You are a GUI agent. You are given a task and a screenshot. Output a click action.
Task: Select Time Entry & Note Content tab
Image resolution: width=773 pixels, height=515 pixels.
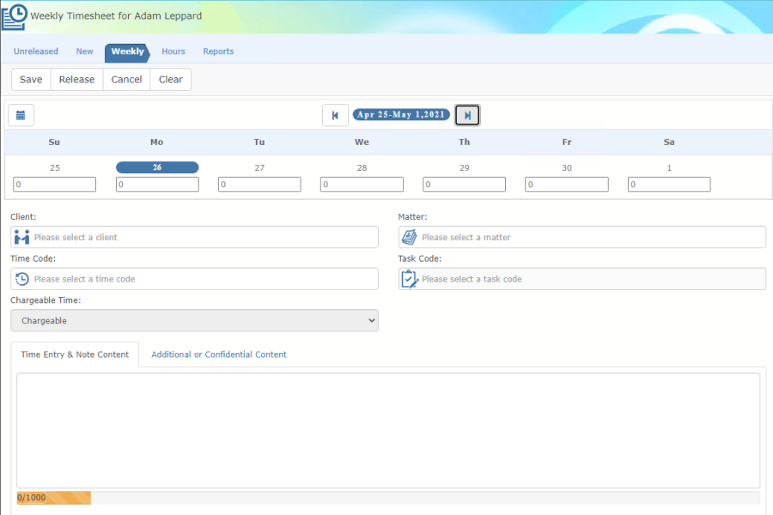tap(75, 354)
